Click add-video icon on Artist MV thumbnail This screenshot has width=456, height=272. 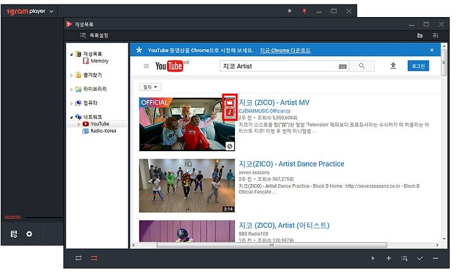230,102
